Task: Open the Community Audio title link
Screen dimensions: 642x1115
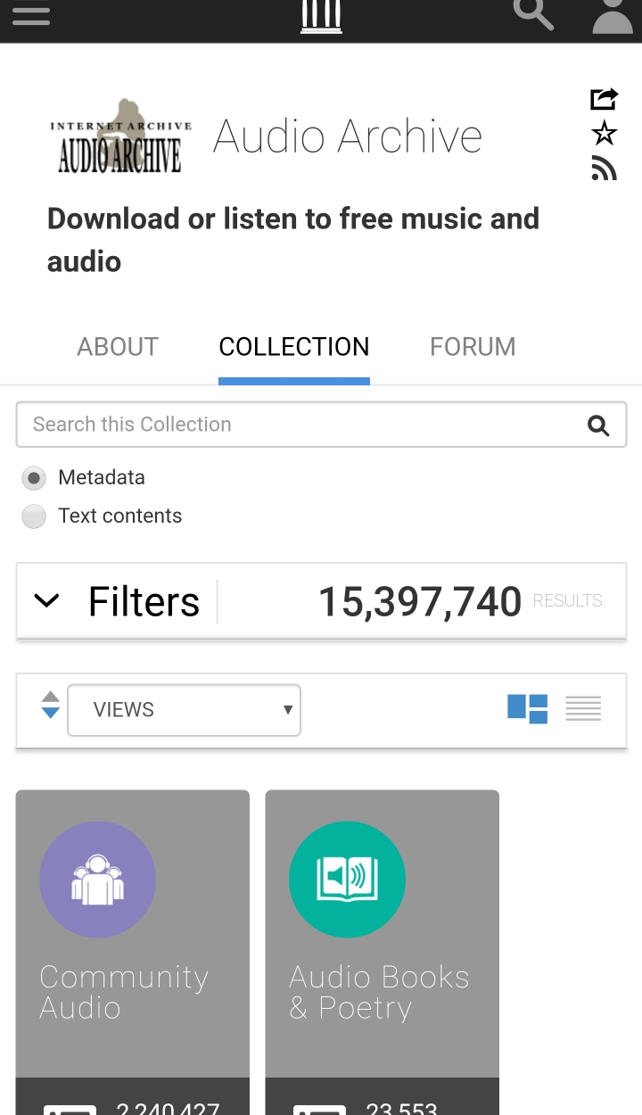Action: pos(124,992)
